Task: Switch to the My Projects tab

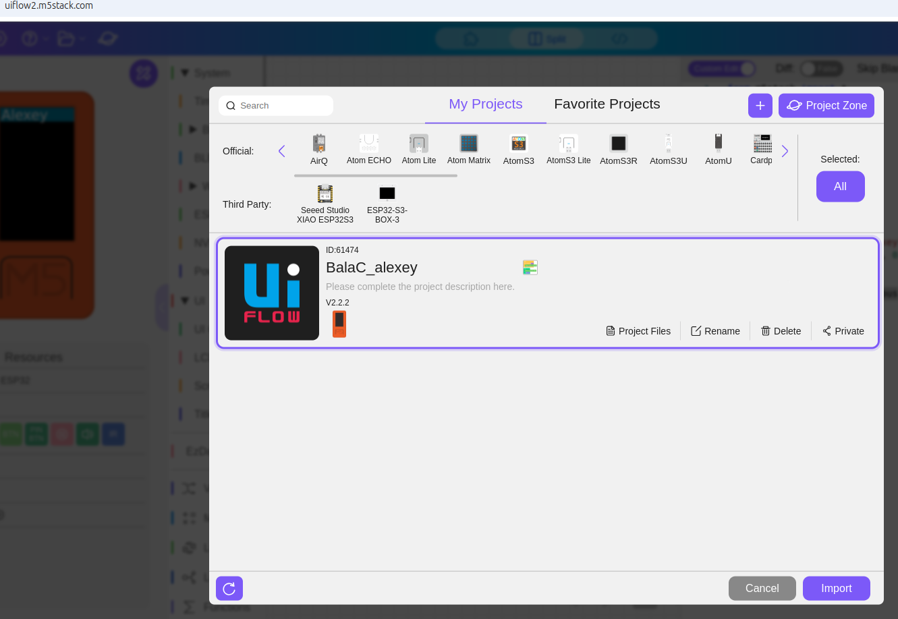Action: coord(486,104)
